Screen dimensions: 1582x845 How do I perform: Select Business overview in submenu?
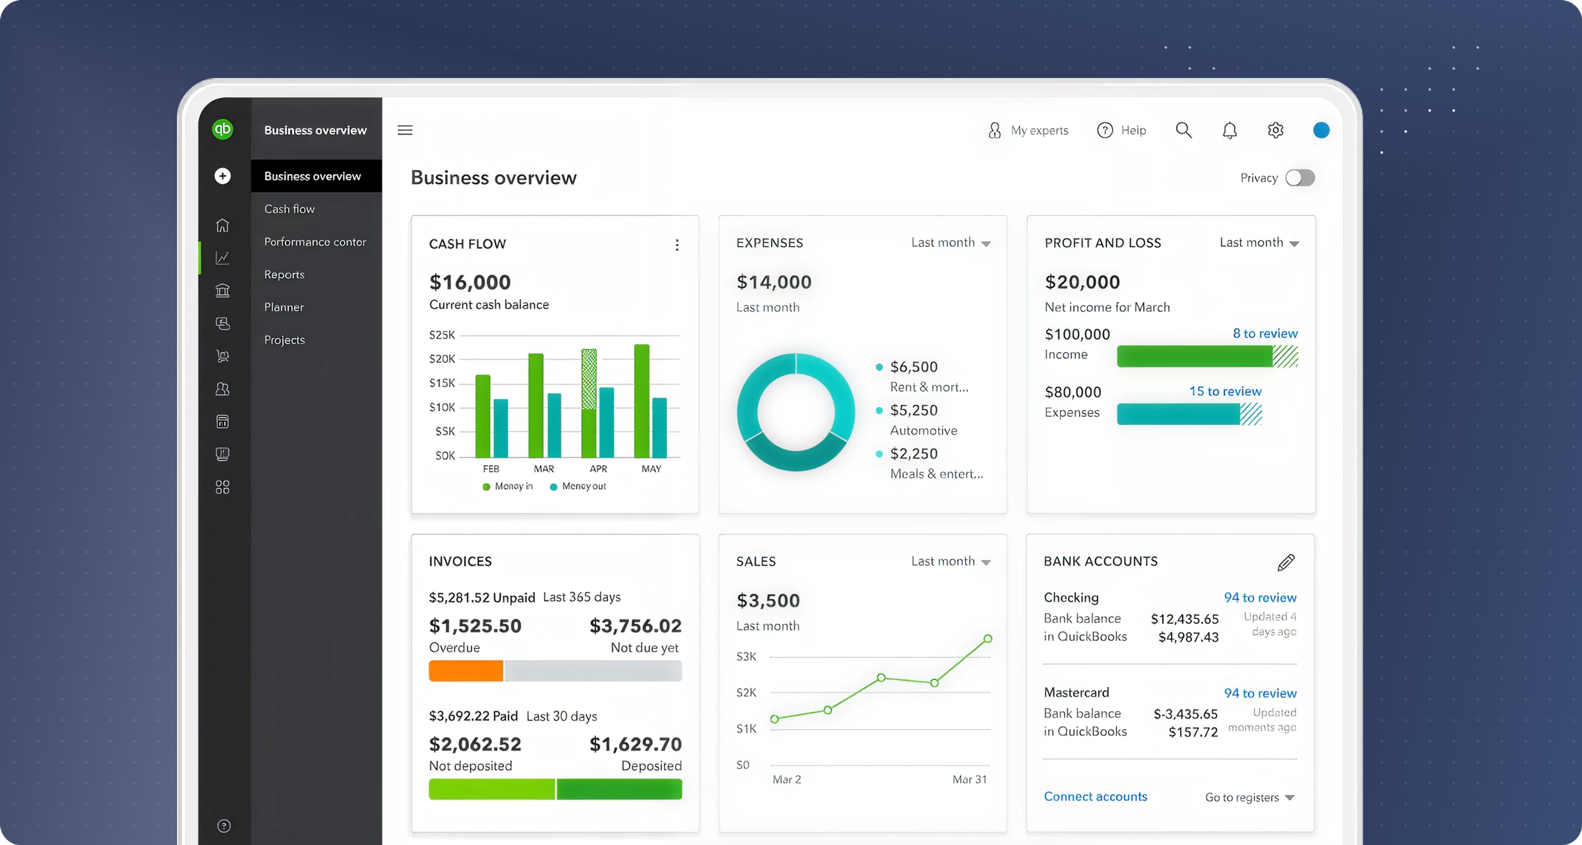coord(316,176)
